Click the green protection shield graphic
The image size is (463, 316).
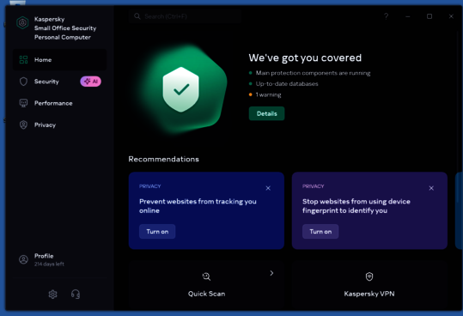tap(180, 89)
